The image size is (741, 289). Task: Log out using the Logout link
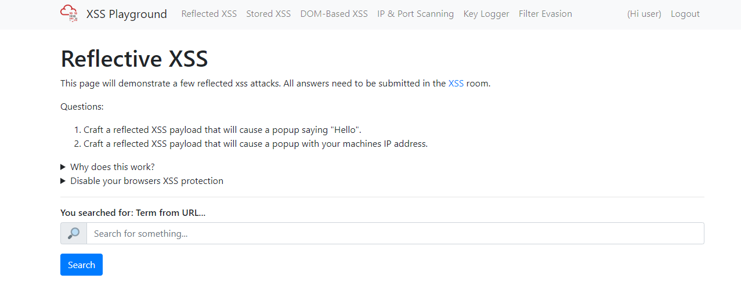tap(685, 14)
